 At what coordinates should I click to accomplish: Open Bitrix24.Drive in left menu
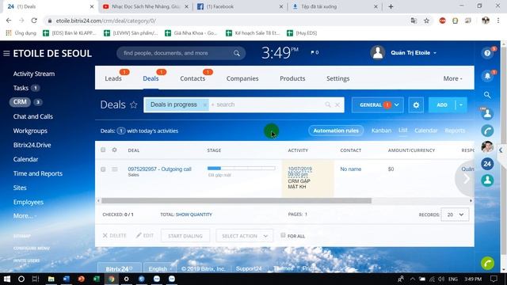coord(32,145)
